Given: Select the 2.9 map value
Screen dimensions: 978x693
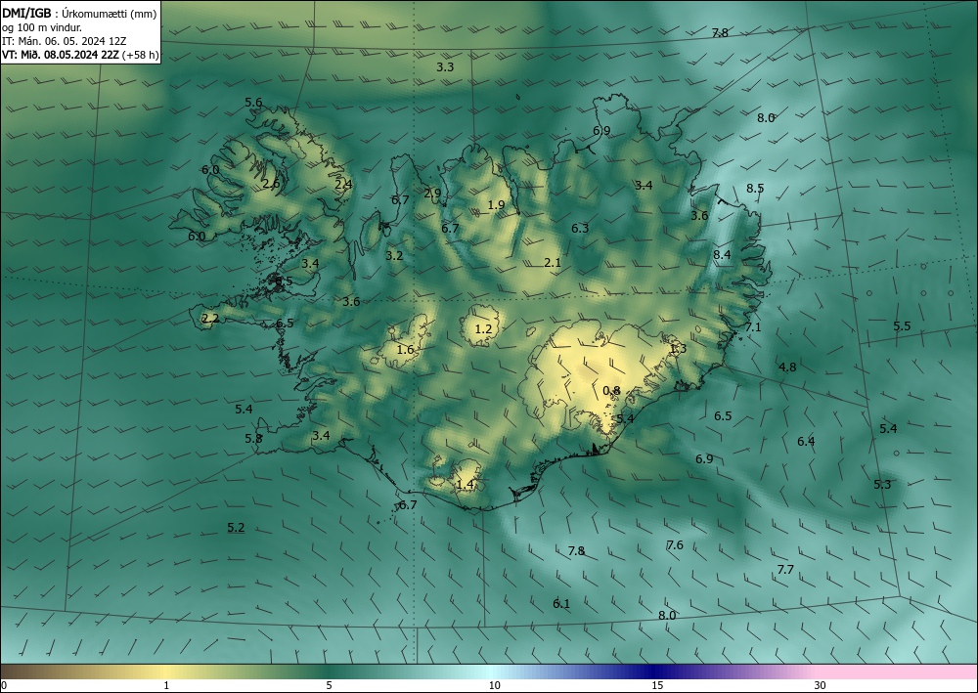Looking at the screenshot, I should click(x=432, y=194).
